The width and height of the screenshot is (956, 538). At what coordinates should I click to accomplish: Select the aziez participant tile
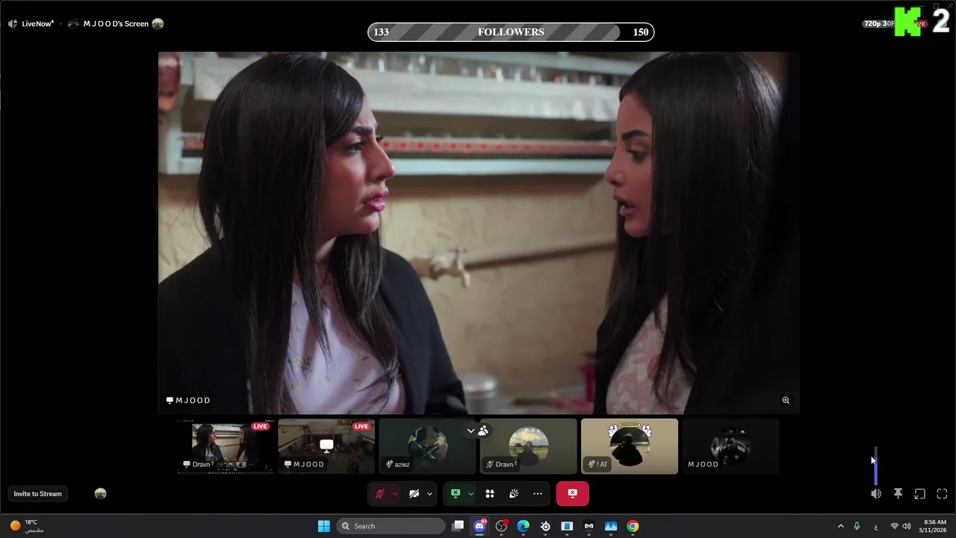click(x=427, y=446)
